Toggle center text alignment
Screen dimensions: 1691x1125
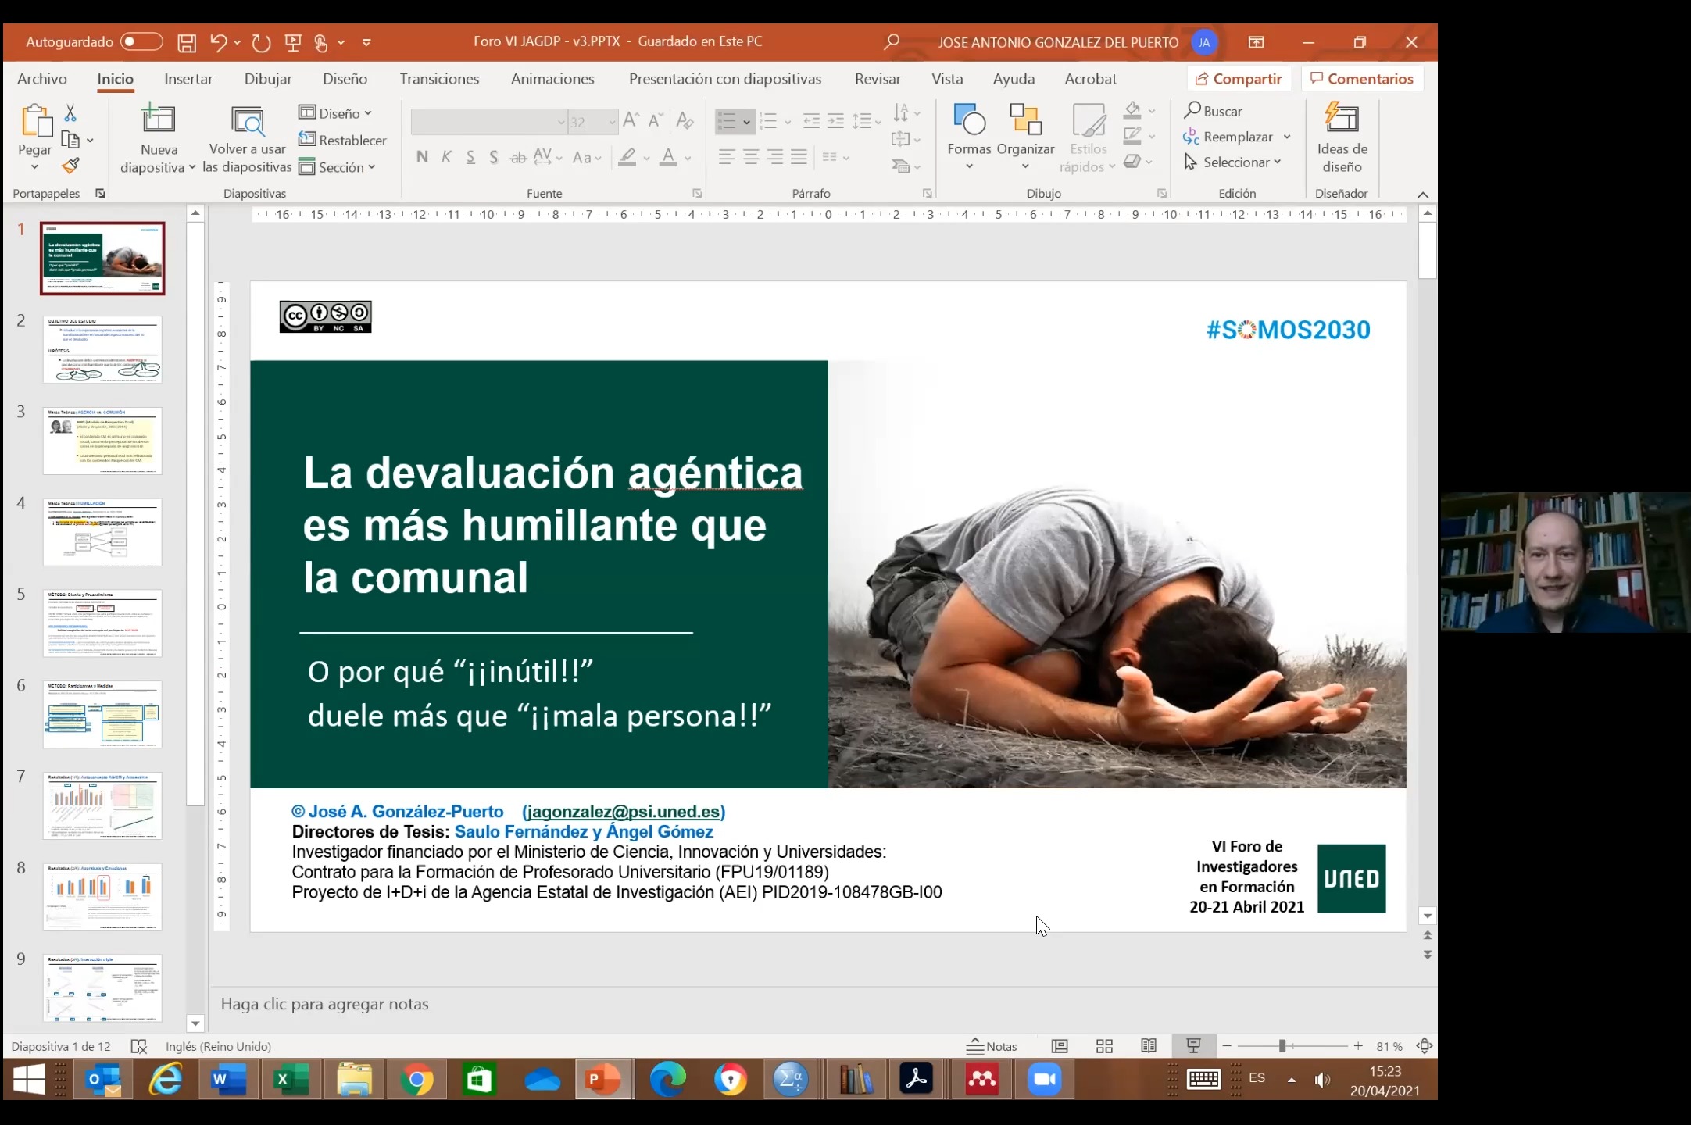pyautogui.click(x=751, y=157)
